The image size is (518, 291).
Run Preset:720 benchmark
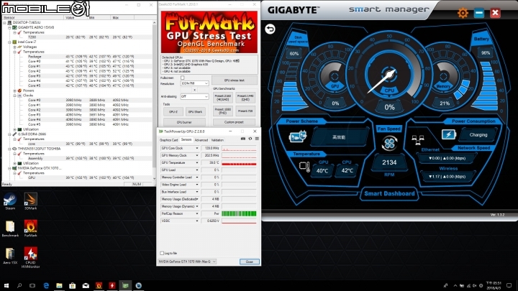pos(245,111)
